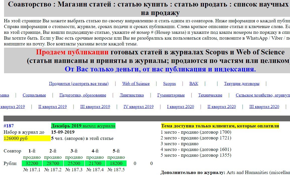This screenshot has width=290, height=175.
Task: Click 'Тема доступна только клиентам' yellow notice
Action: (220, 126)
